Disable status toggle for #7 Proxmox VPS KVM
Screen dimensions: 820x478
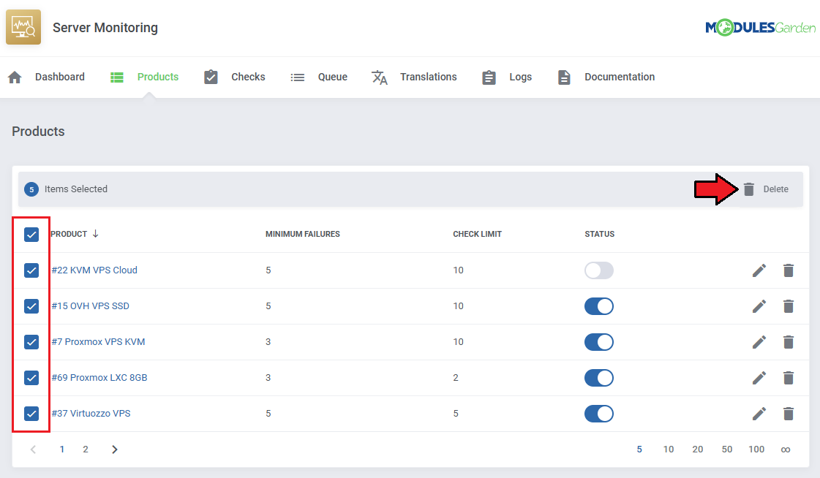[599, 342]
